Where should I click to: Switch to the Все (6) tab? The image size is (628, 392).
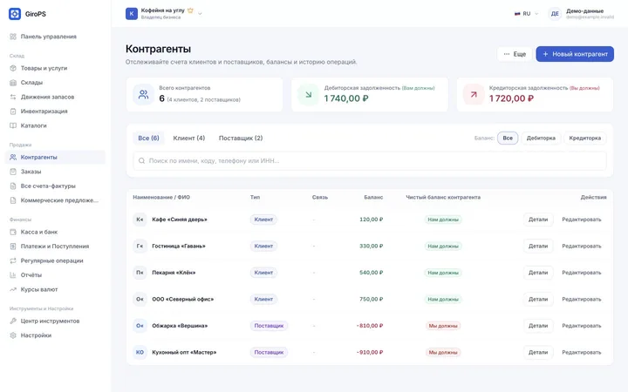click(148, 138)
